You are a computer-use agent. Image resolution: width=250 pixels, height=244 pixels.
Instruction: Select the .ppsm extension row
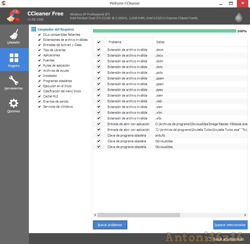pos(170,84)
